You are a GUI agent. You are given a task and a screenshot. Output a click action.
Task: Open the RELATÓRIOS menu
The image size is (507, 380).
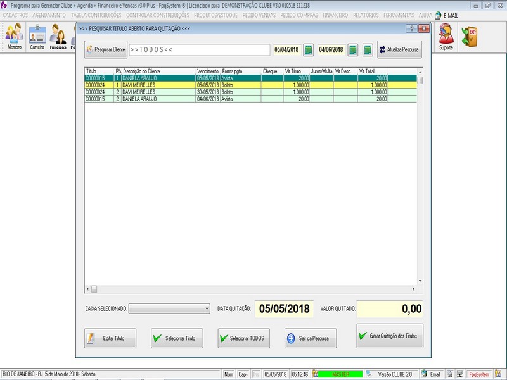[366, 15]
